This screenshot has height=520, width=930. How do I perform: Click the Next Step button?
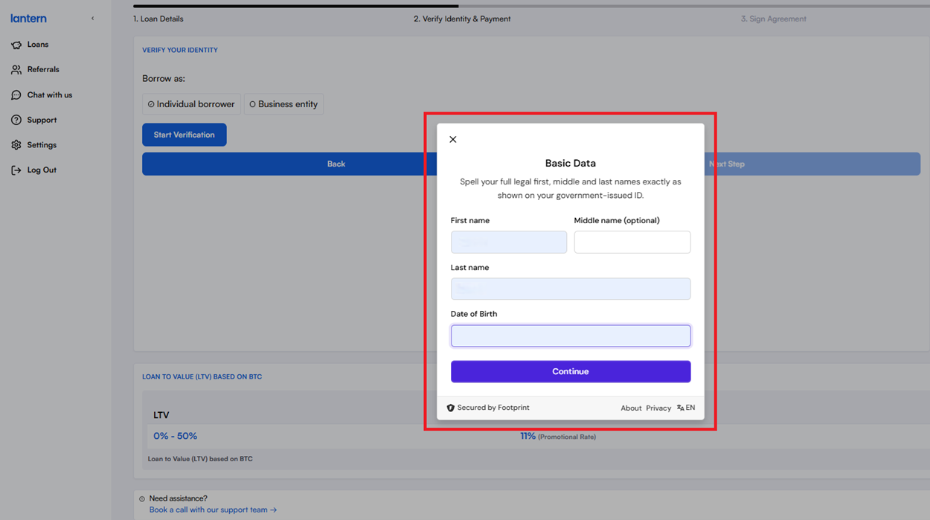[x=727, y=164]
